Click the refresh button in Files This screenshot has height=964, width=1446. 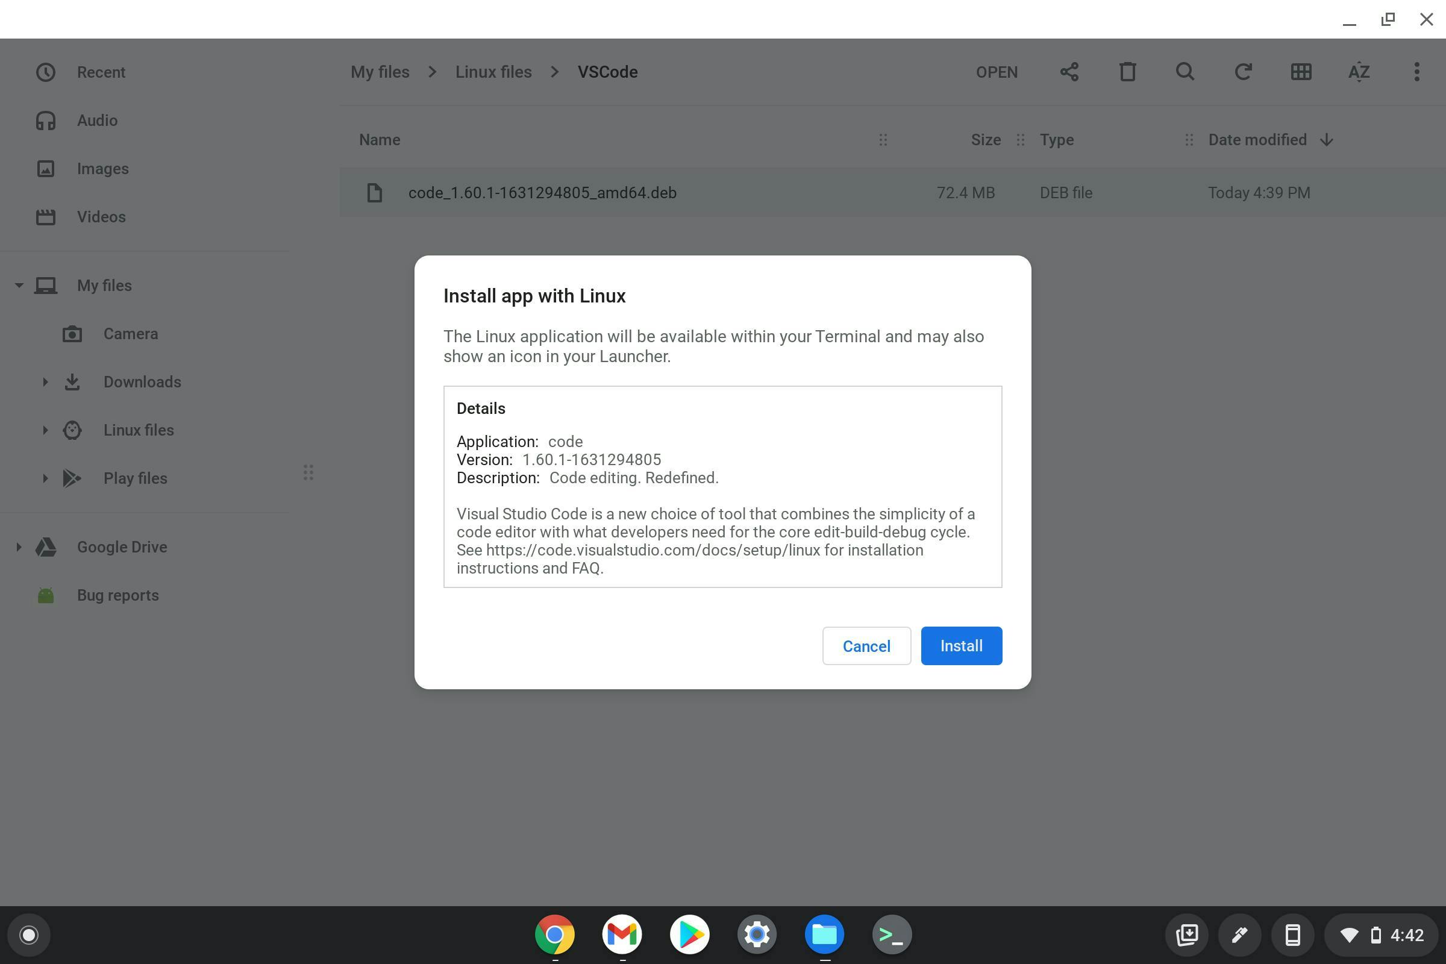pos(1242,72)
